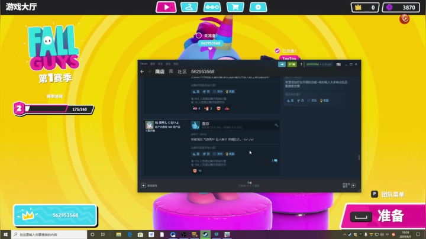Open File Explorer from taskbar
The height and width of the screenshot is (239, 426).
click(x=119, y=234)
